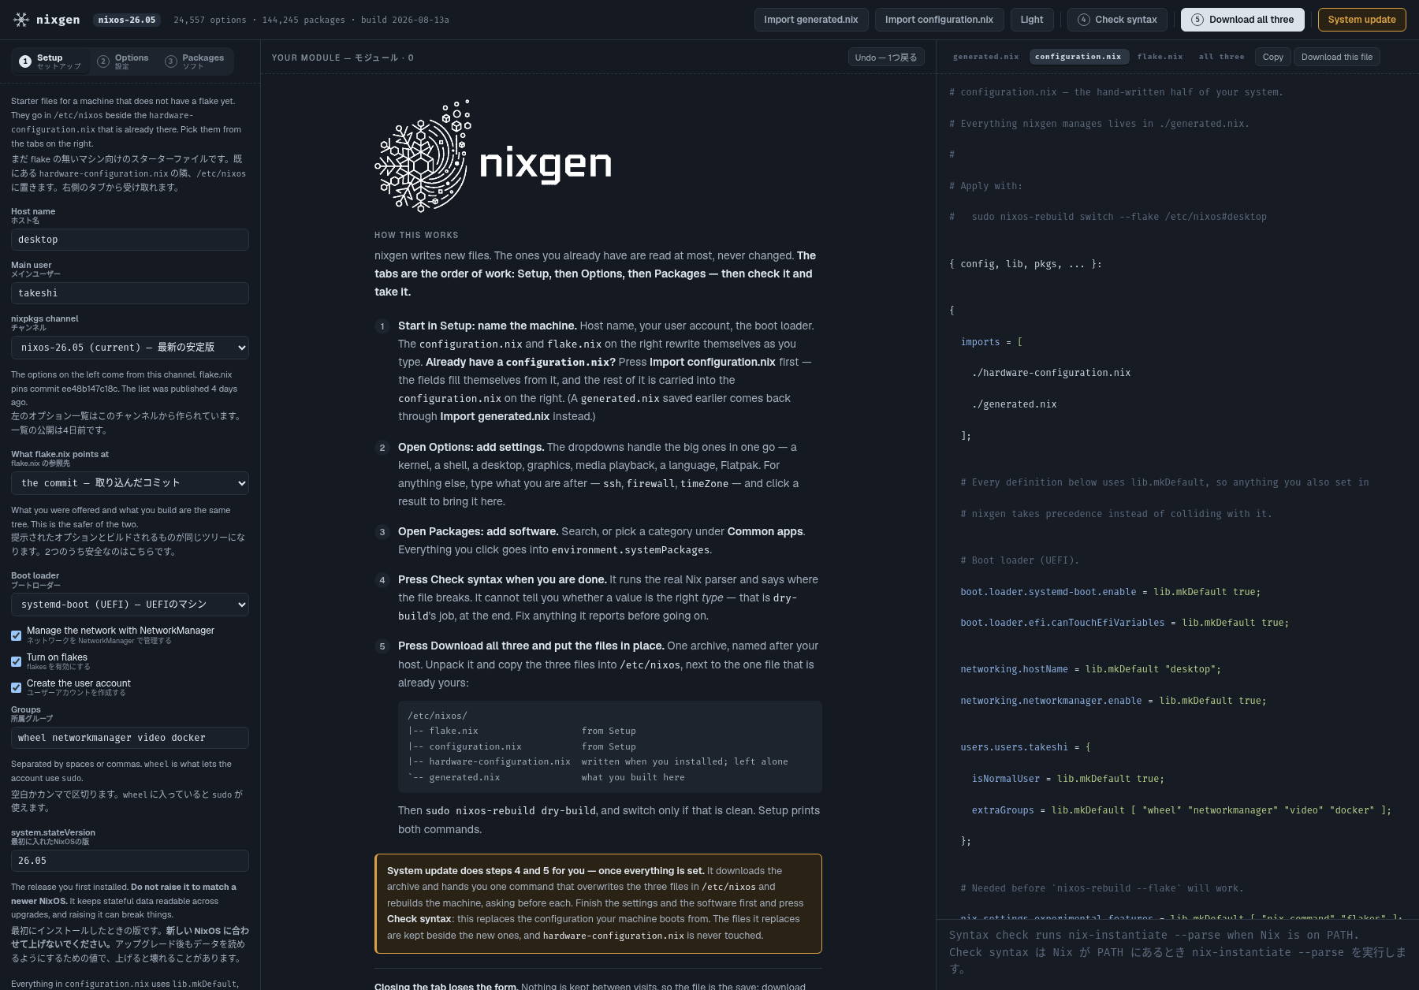Click the large nixgen logo image in the module pane

pos(493,157)
